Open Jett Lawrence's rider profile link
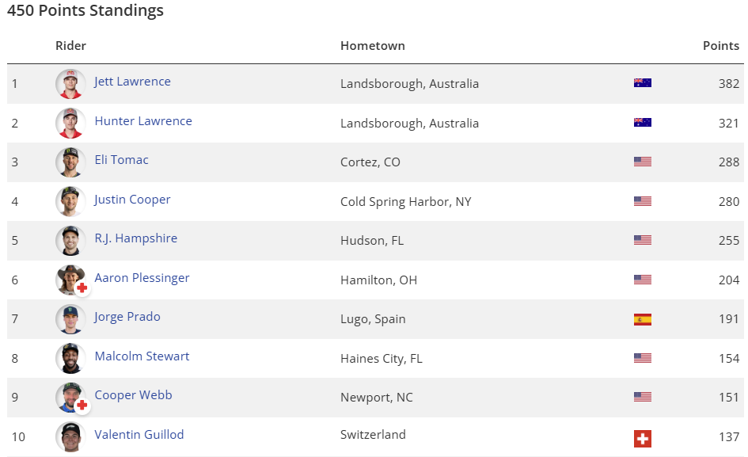The image size is (748, 457). pos(132,82)
